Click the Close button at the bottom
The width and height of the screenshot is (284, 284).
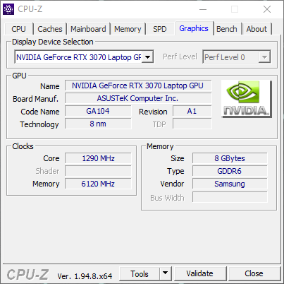(x=254, y=273)
